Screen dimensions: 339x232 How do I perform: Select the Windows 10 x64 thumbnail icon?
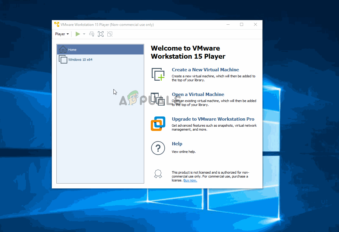62,59
